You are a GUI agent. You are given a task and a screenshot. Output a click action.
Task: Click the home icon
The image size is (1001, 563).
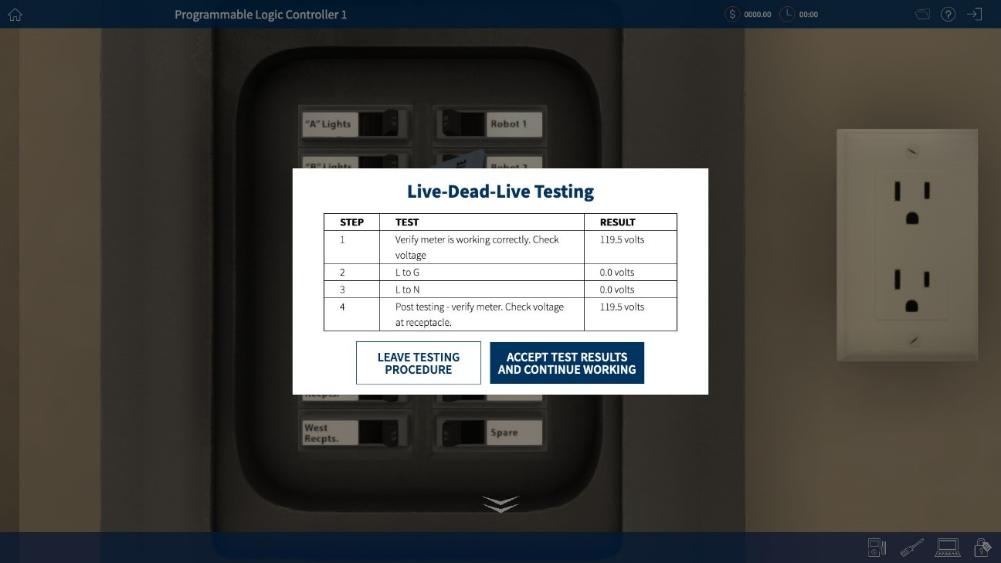coord(14,14)
